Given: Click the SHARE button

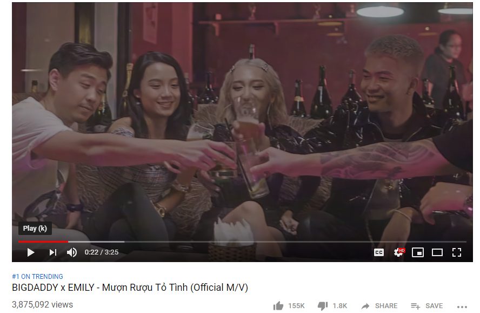Looking at the screenshot, I should tap(379, 306).
